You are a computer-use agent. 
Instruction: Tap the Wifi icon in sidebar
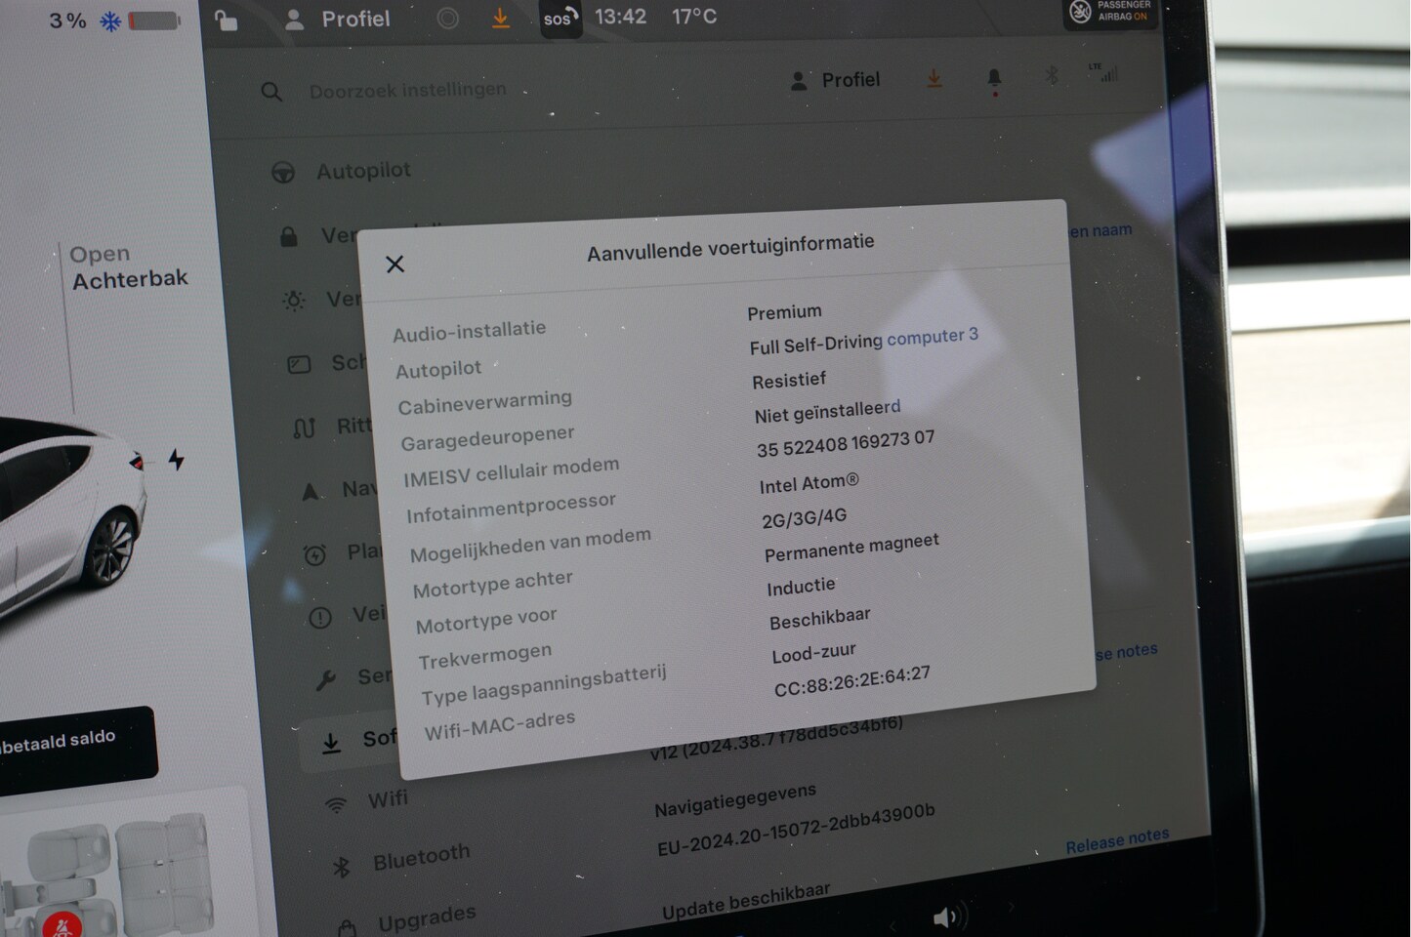click(x=336, y=805)
